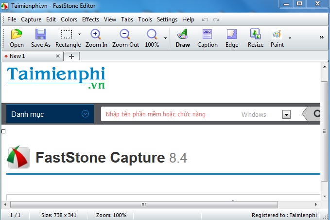
Task: Click the FastStone Editor title bar icon
Action: point(4,6)
